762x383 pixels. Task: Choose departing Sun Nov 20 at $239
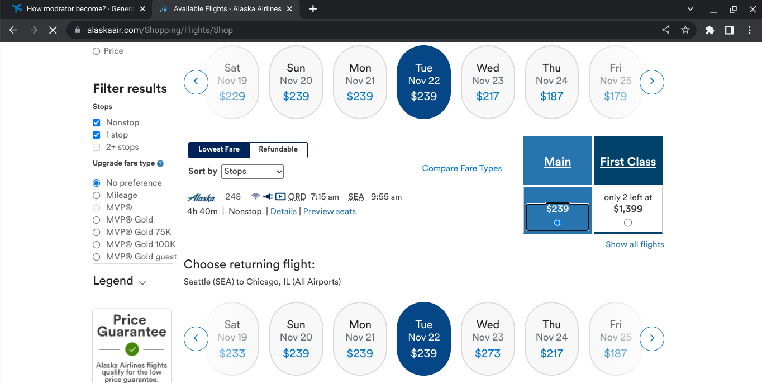click(x=296, y=82)
